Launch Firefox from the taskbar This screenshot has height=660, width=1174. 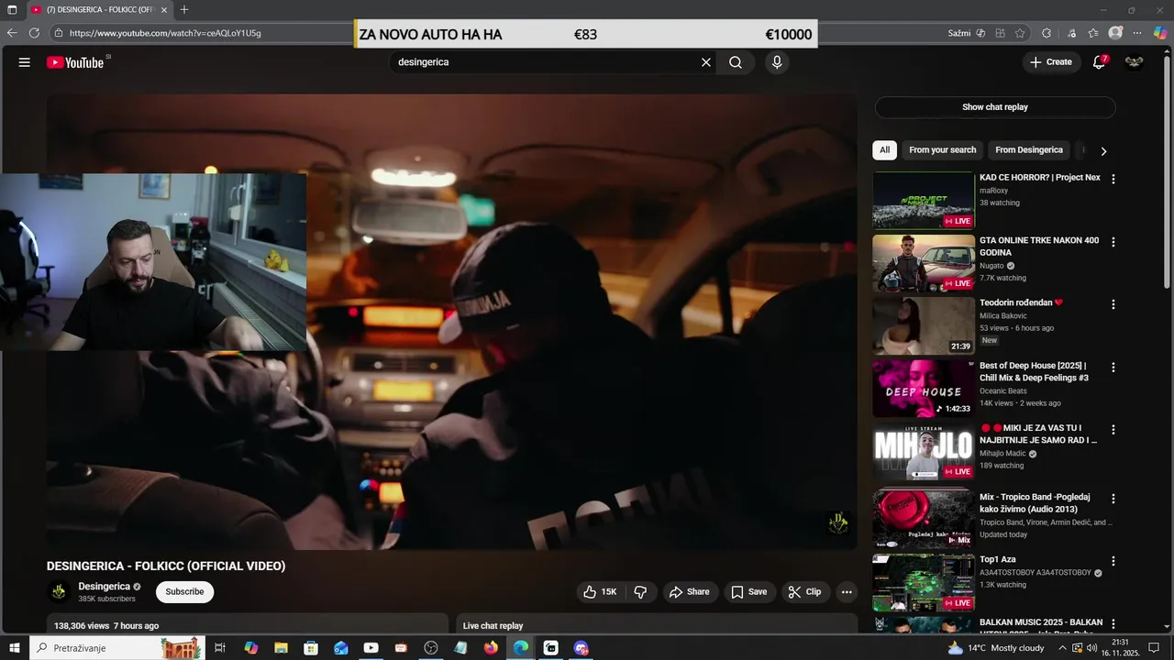(x=491, y=648)
